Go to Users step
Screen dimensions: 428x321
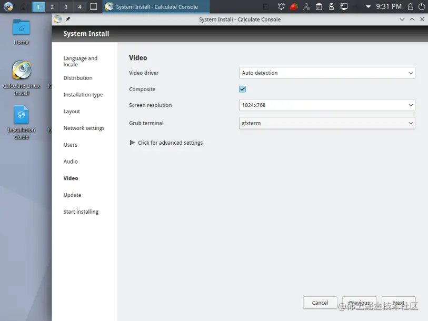[x=70, y=145]
